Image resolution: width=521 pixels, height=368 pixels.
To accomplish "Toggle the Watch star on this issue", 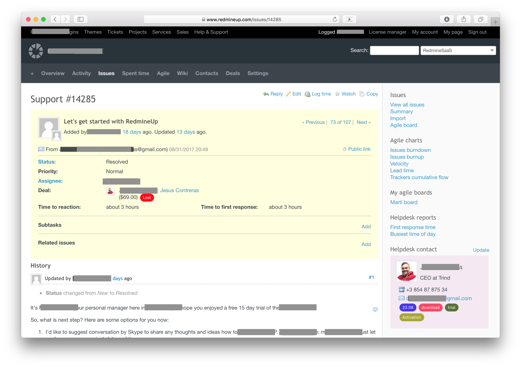I will click(x=337, y=94).
